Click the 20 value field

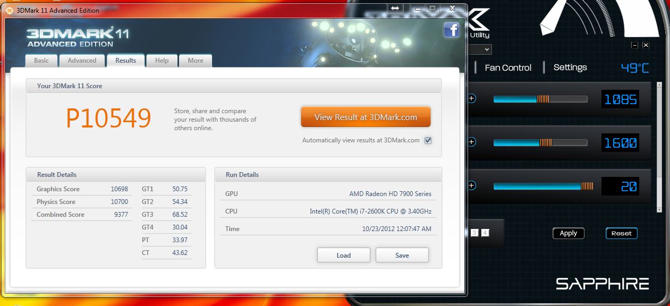click(x=620, y=186)
